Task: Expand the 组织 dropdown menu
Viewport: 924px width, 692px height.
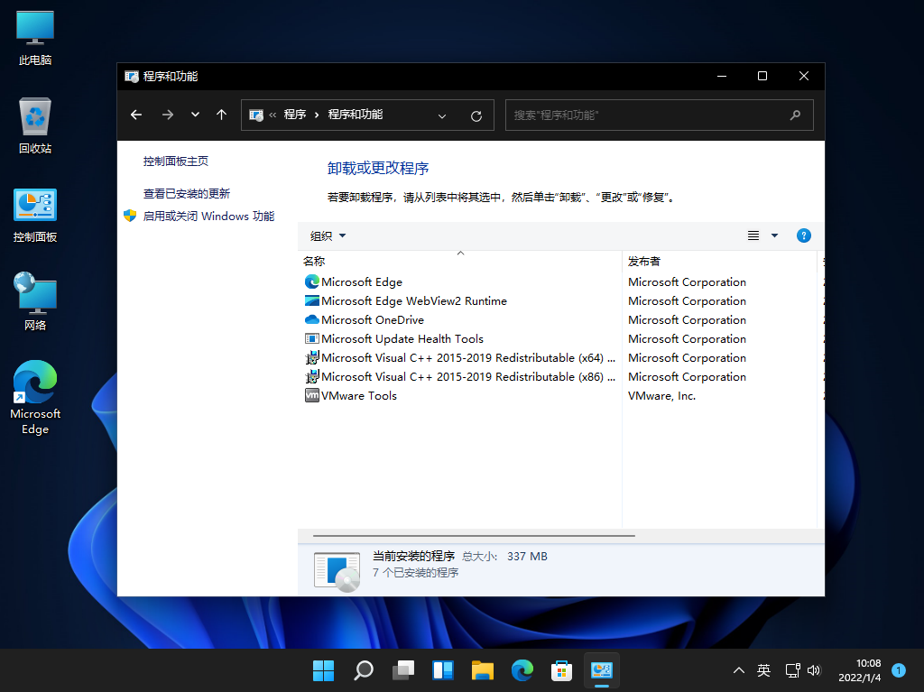Action: 327,235
